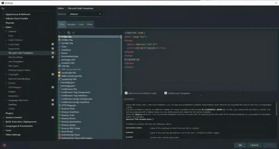Collapse the Editor tree node
The image size is (279, 149).
tap(3, 27)
